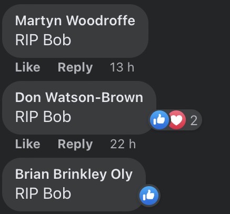Click the first name Don in the second comment
Viewport: 230px width, 214px height.
click(28, 97)
